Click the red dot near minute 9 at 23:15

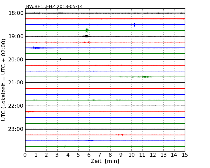(x=122, y=135)
